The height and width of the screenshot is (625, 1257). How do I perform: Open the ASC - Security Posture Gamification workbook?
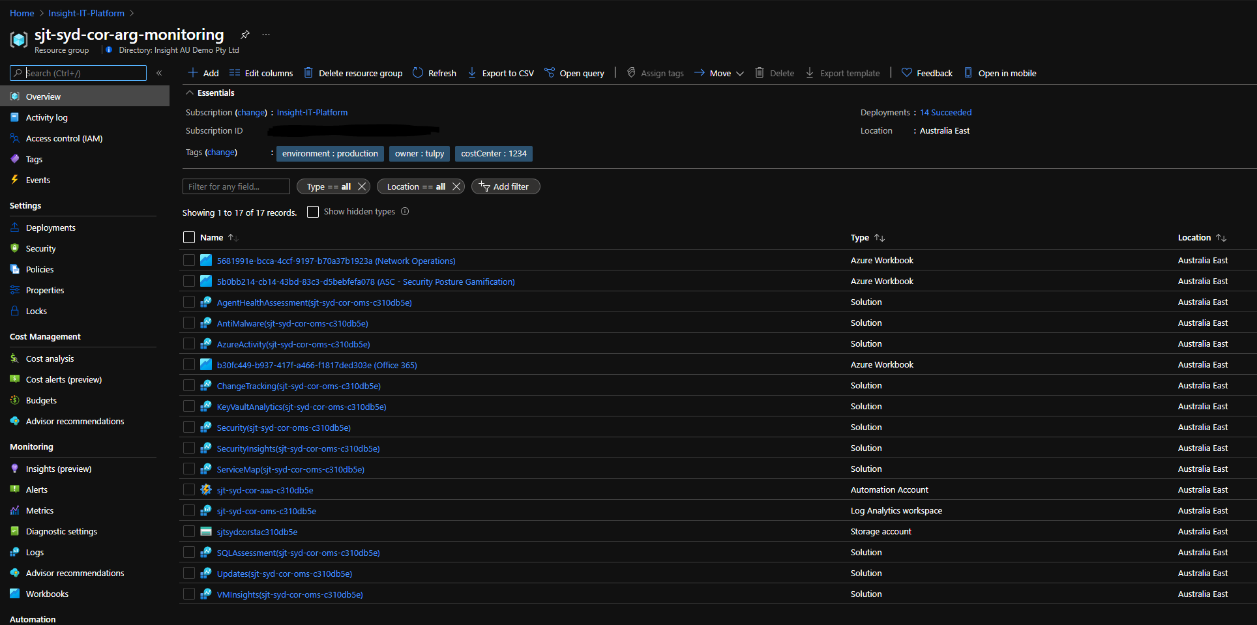tap(366, 282)
